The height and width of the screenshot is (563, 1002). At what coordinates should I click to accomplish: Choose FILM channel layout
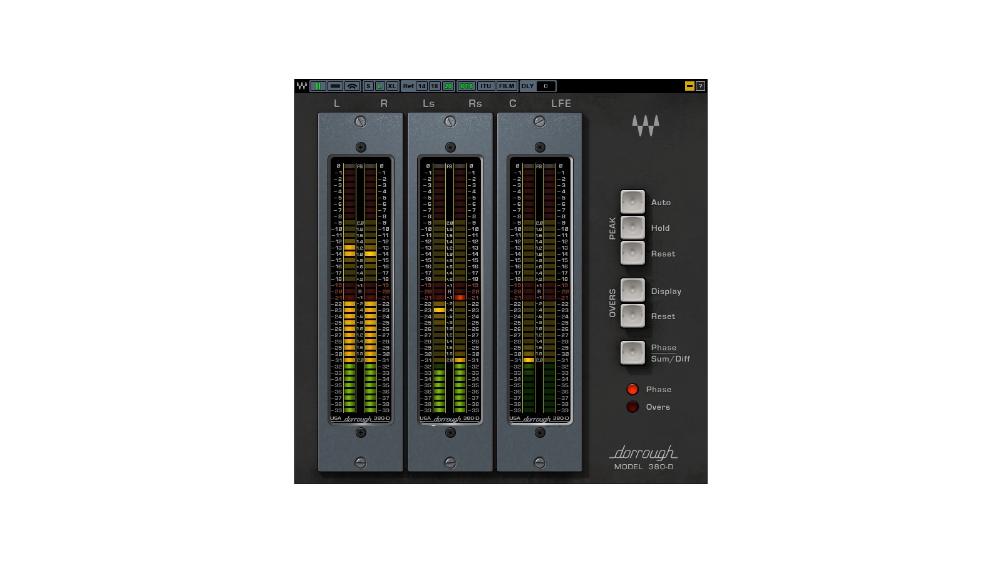(507, 86)
